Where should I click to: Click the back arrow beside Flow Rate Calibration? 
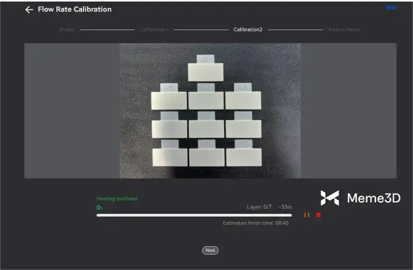click(29, 10)
